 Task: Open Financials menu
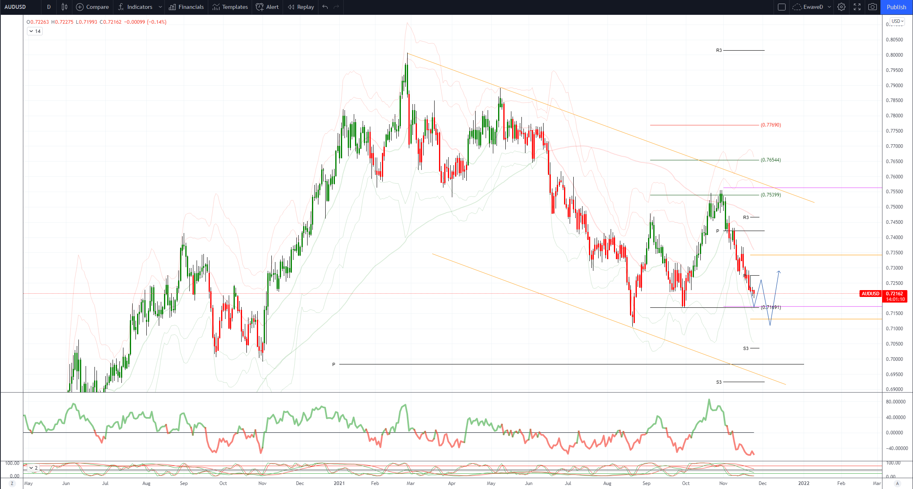(x=186, y=7)
